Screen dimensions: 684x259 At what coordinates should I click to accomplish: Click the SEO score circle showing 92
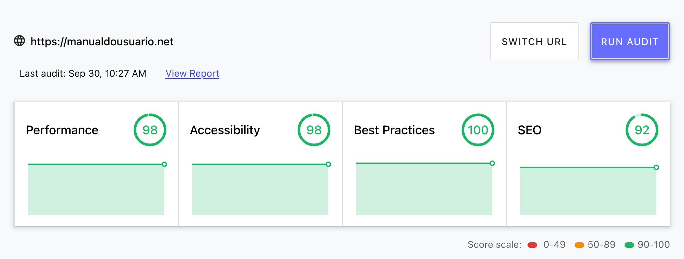[x=642, y=130]
